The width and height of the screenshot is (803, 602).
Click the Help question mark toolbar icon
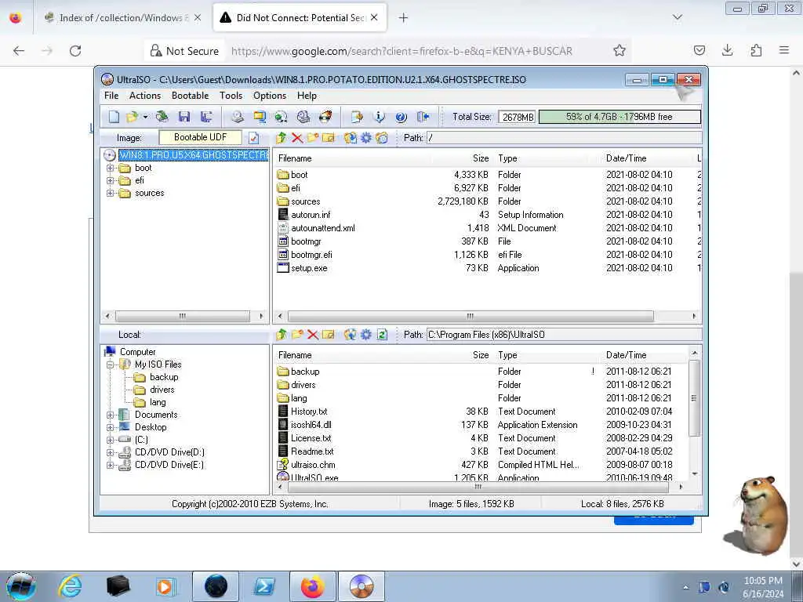401,118
